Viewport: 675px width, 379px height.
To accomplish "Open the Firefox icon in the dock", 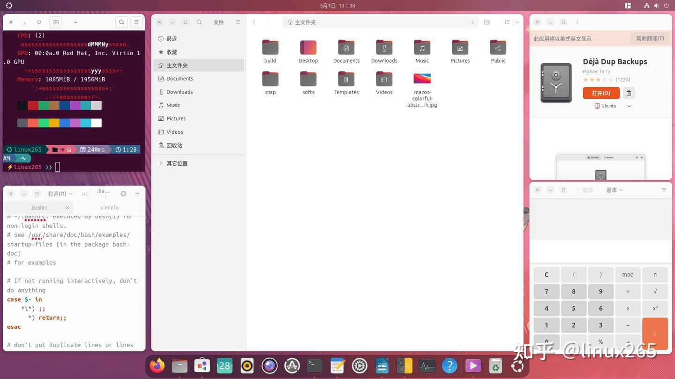I will 157,365.
